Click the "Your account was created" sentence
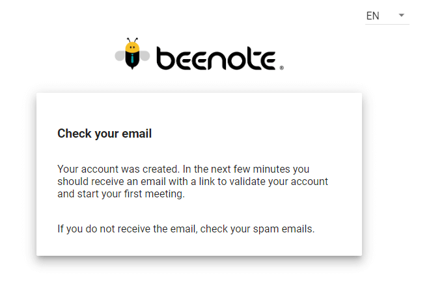The height and width of the screenshot is (285, 431). (118, 169)
